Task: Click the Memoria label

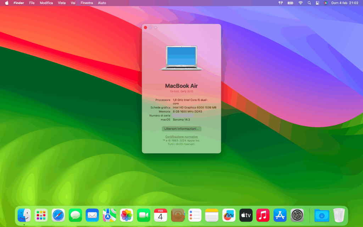Action: tap(164, 111)
